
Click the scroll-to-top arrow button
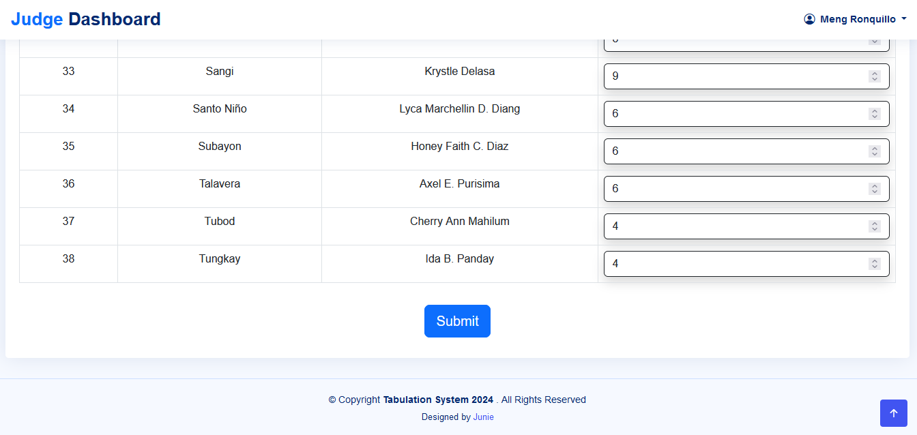click(893, 413)
